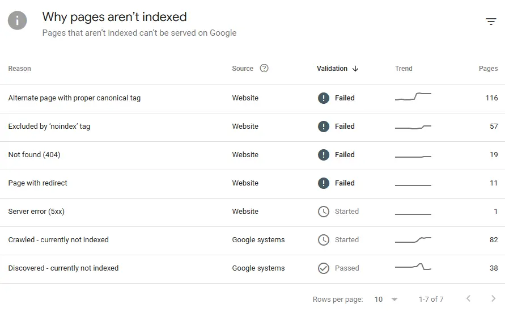Click trend sparkline for Discovered row
505x312 pixels.
pos(413,267)
